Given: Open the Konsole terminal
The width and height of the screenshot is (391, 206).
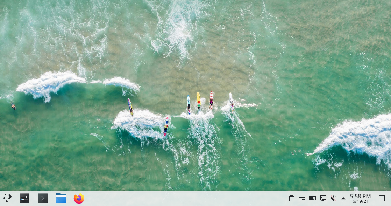Looking at the screenshot, I should [43, 198].
